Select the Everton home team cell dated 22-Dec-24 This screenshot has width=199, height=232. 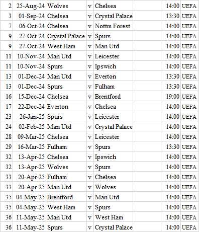(x=66, y=107)
